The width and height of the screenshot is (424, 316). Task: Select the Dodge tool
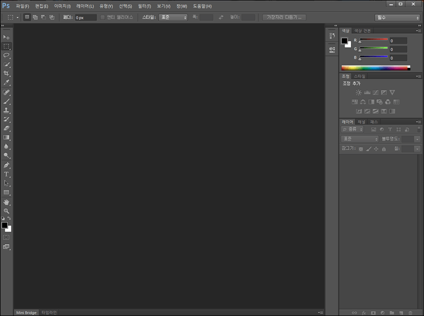[x=6, y=155]
